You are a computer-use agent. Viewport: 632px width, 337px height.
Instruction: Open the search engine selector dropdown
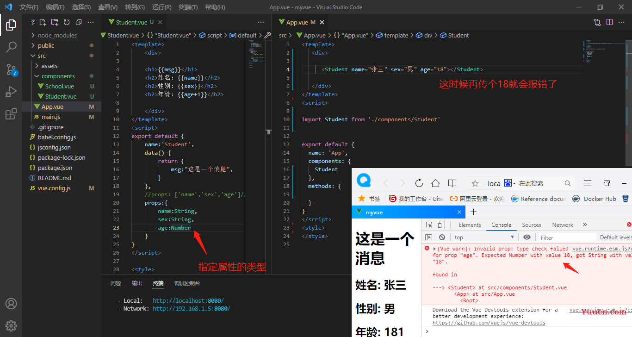[x=510, y=183]
